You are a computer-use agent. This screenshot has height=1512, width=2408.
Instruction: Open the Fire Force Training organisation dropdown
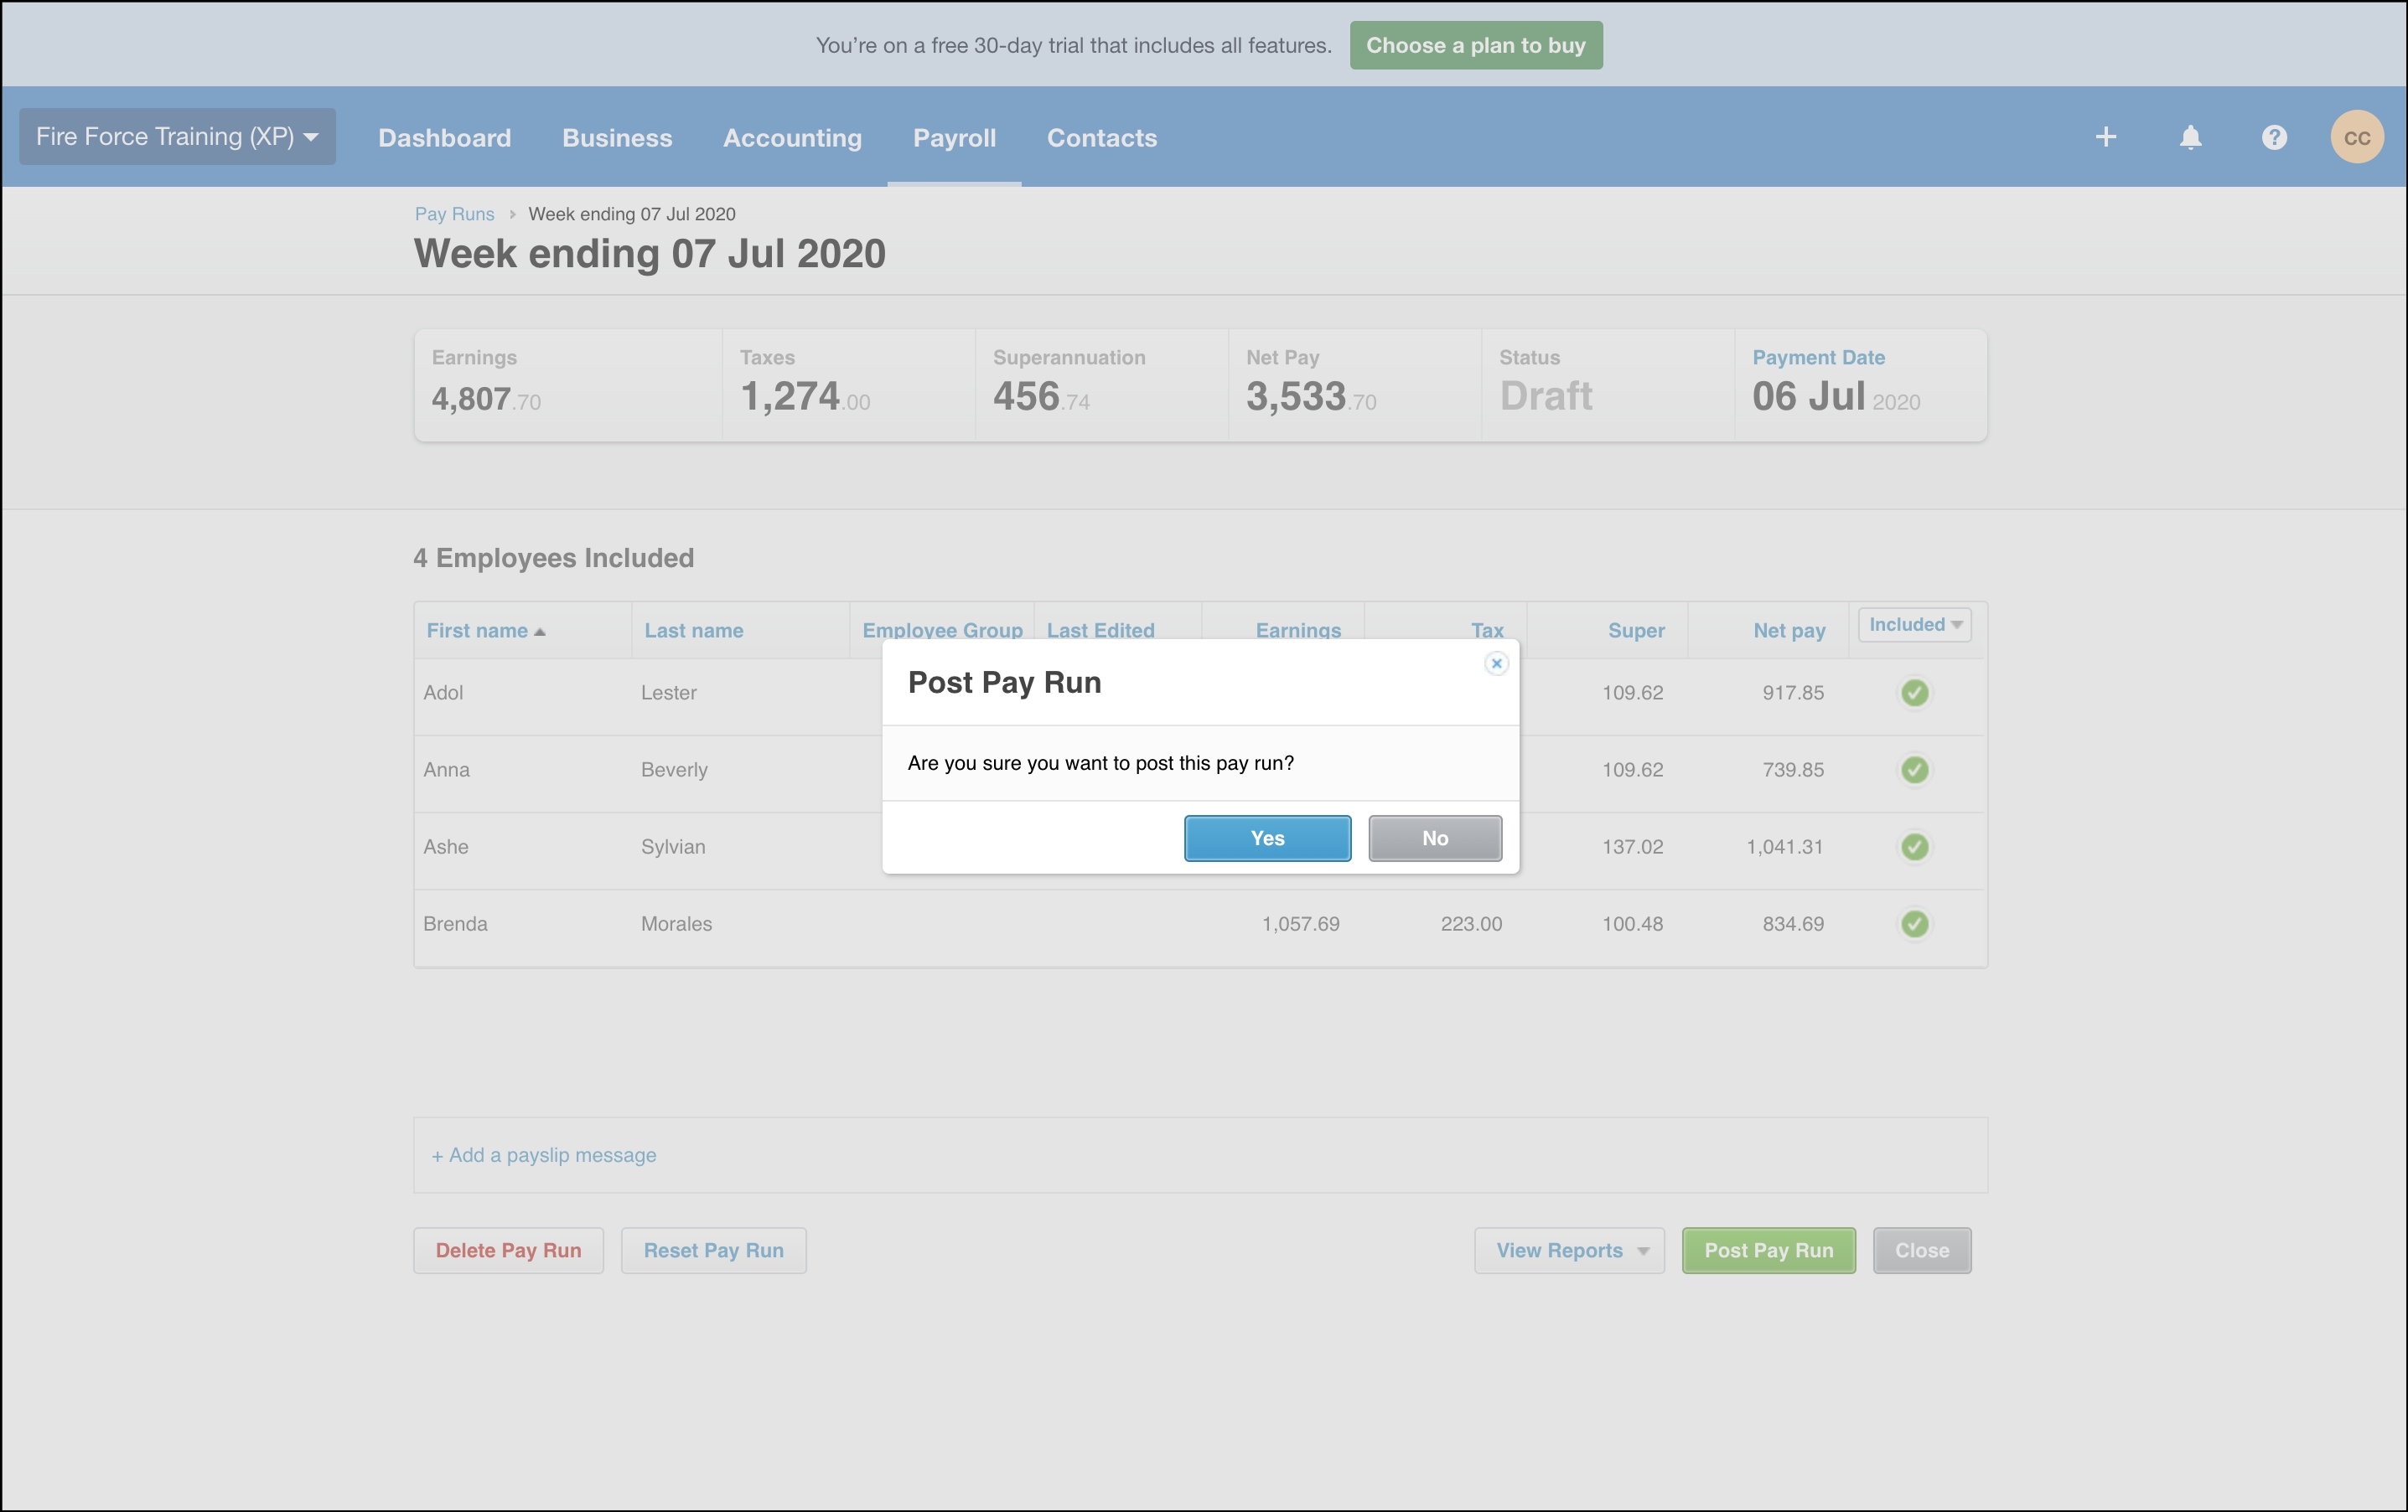(177, 137)
